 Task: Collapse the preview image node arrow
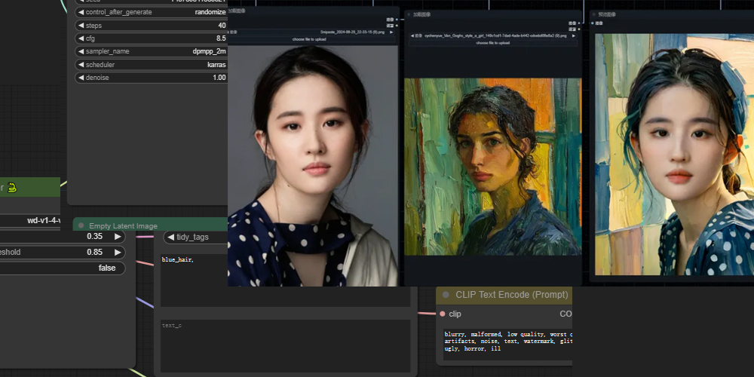(594, 14)
